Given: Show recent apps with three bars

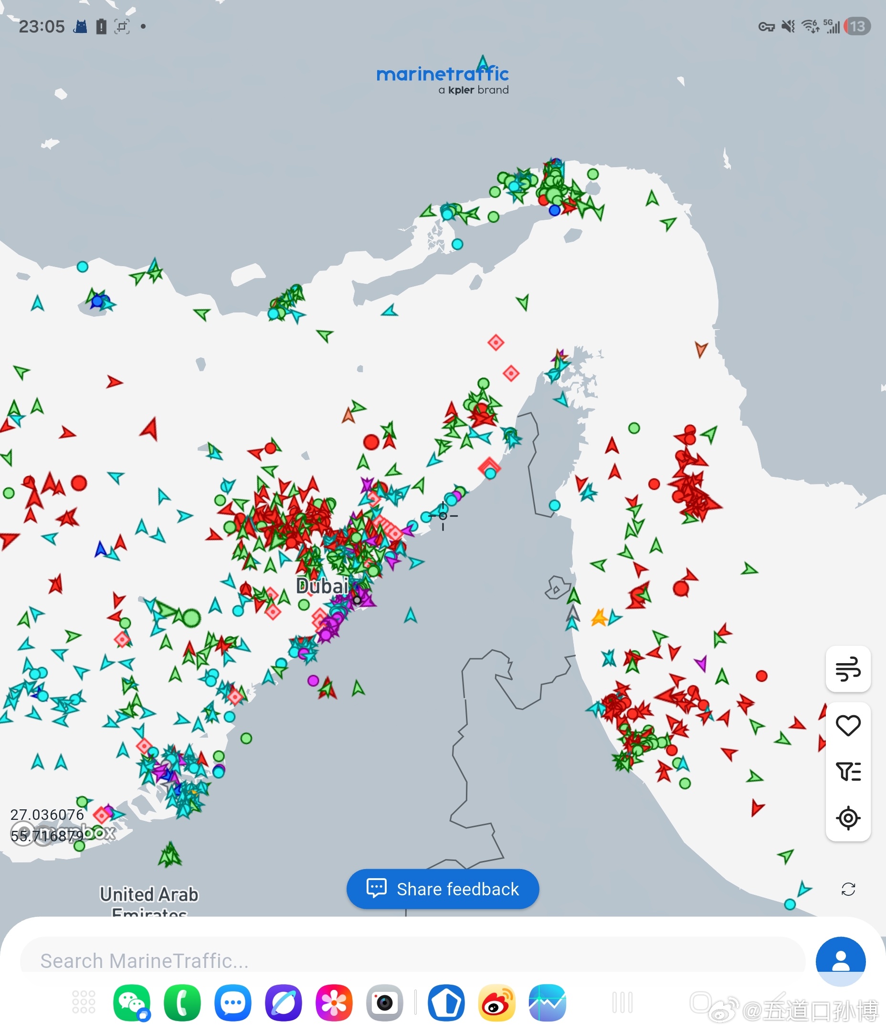Looking at the screenshot, I should pos(622,1002).
